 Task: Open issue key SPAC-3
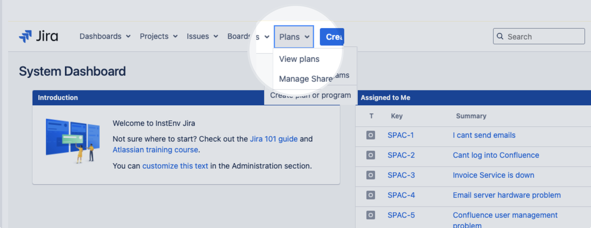pos(401,175)
